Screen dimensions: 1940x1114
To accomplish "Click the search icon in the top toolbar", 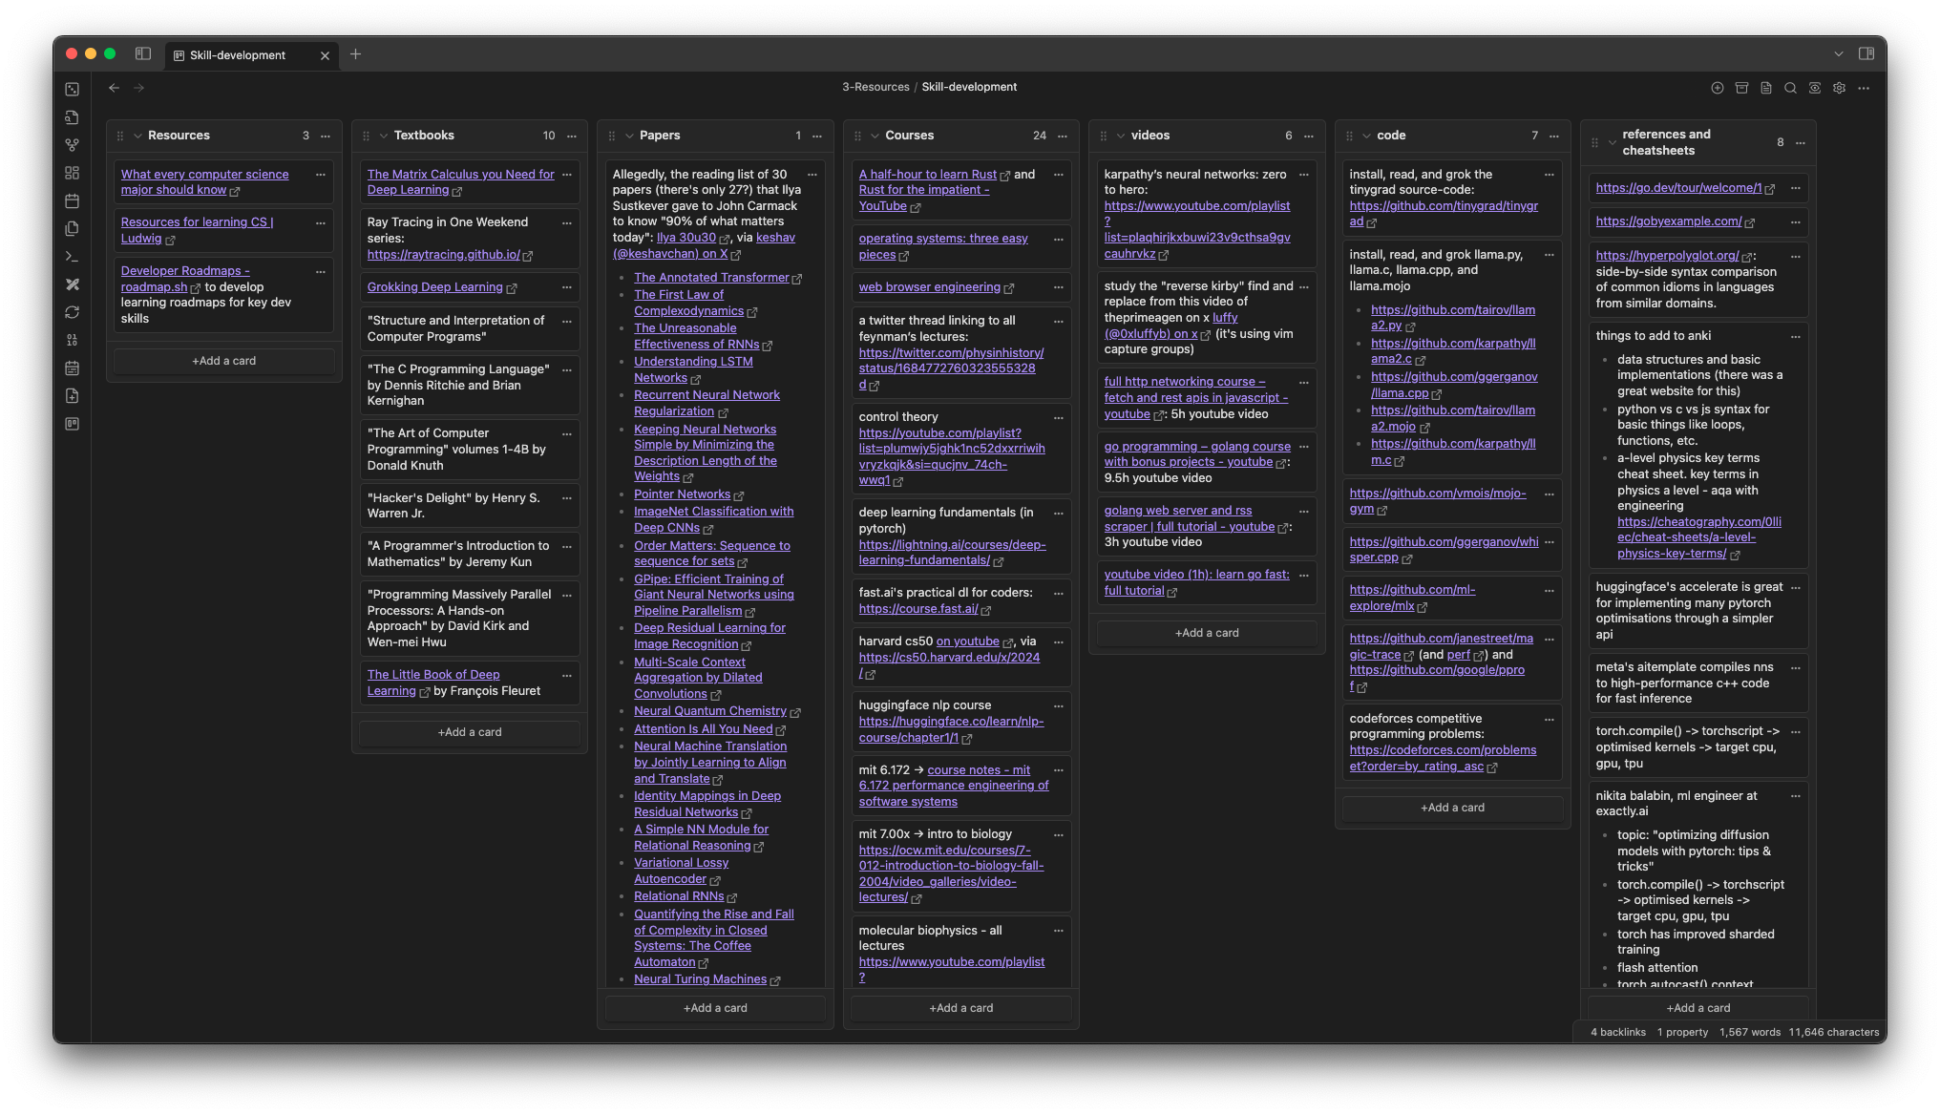I will [x=1791, y=88].
